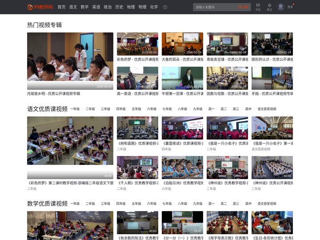Select 高中 in the 数学 section
Viewport: 320px width, 240px height.
coord(248,204)
